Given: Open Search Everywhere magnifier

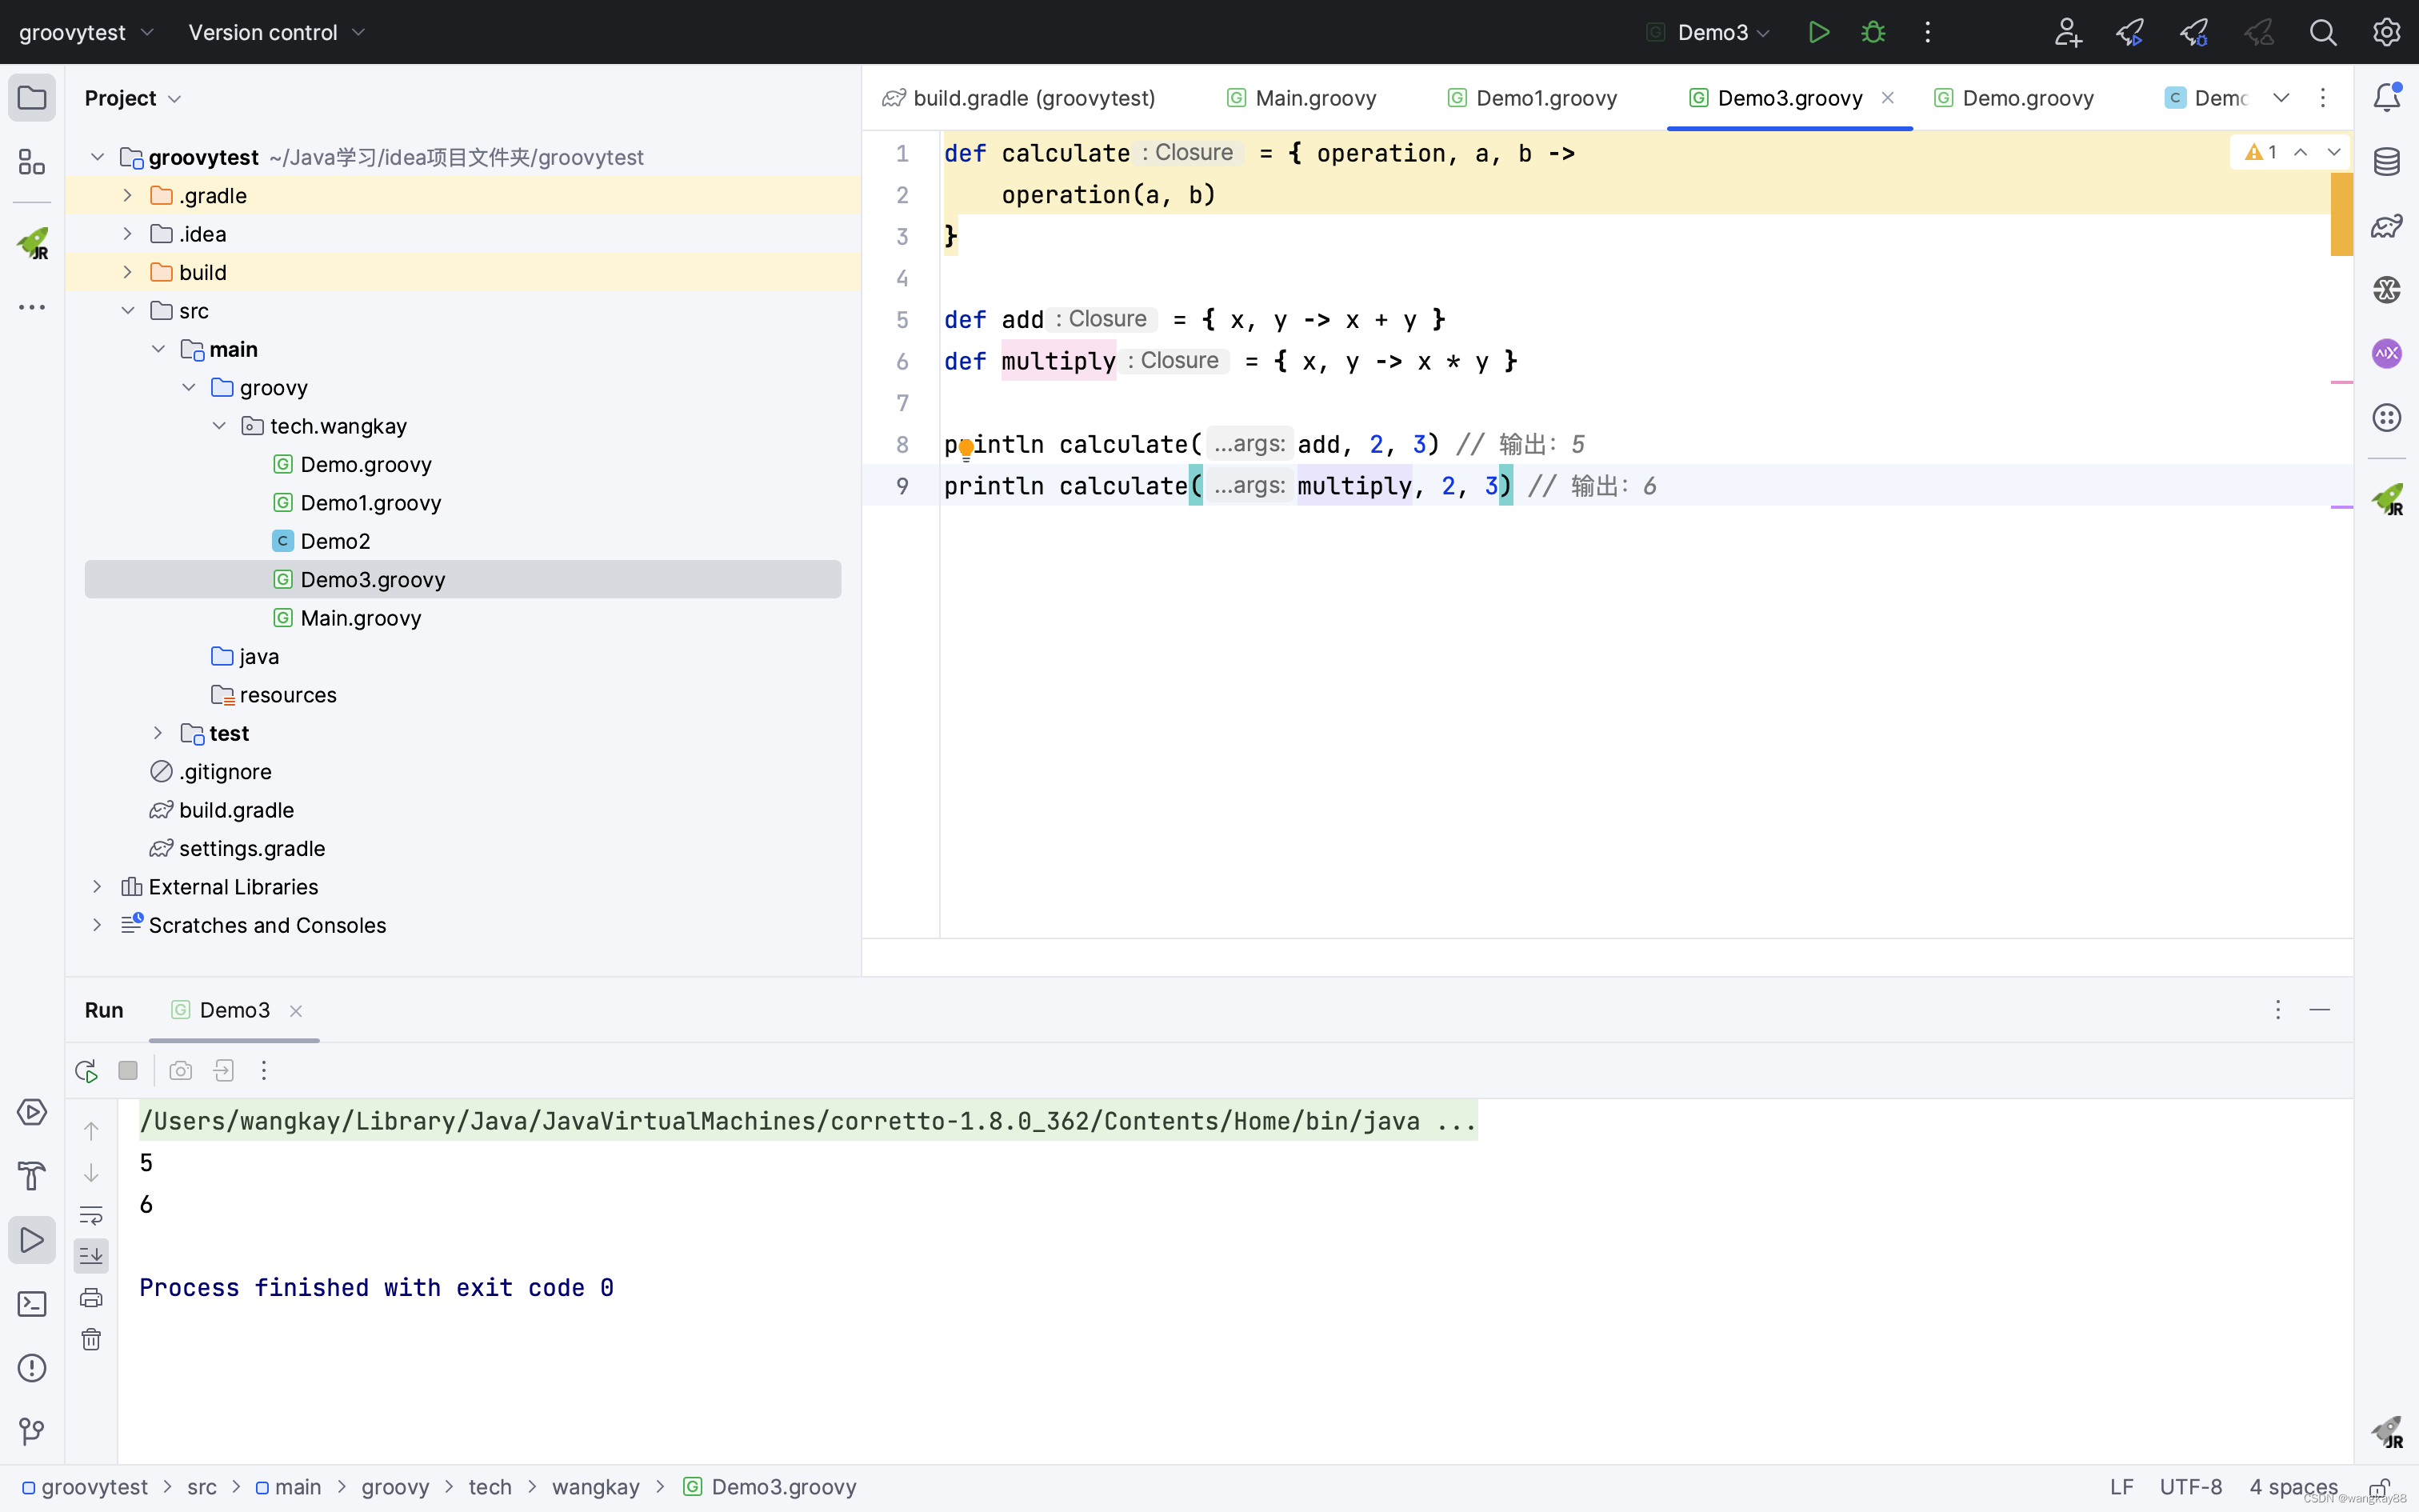Looking at the screenshot, I should 2323,32.
